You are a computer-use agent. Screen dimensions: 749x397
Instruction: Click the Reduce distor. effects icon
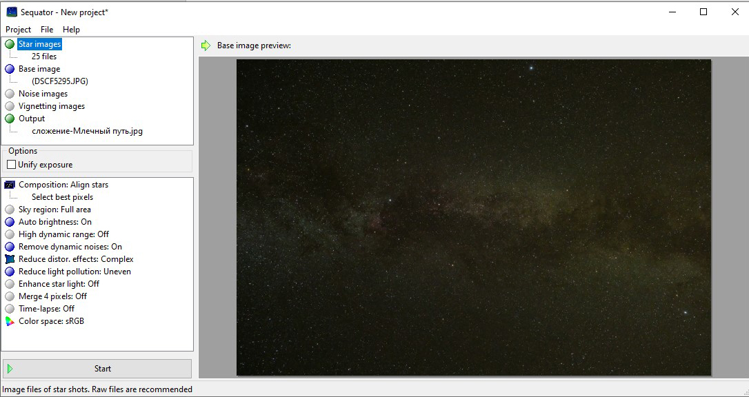tap(10, 259)
